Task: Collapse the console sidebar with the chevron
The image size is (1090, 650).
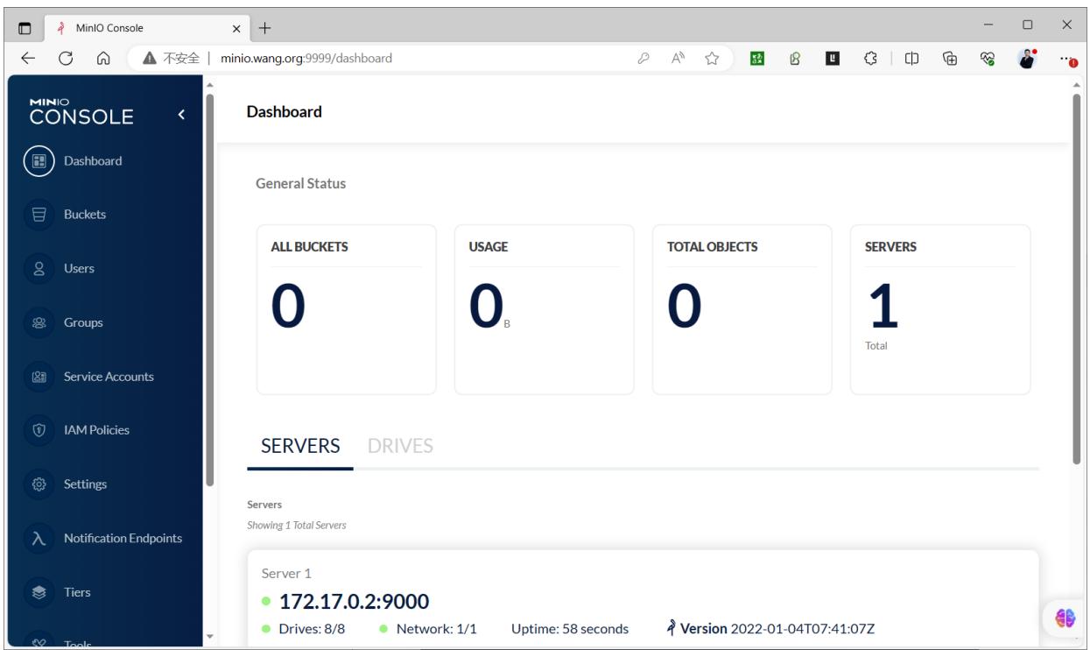Action: [181, 115]
